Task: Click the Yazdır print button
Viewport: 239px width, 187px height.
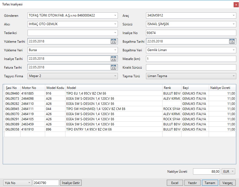Action: tap(192, 183)
